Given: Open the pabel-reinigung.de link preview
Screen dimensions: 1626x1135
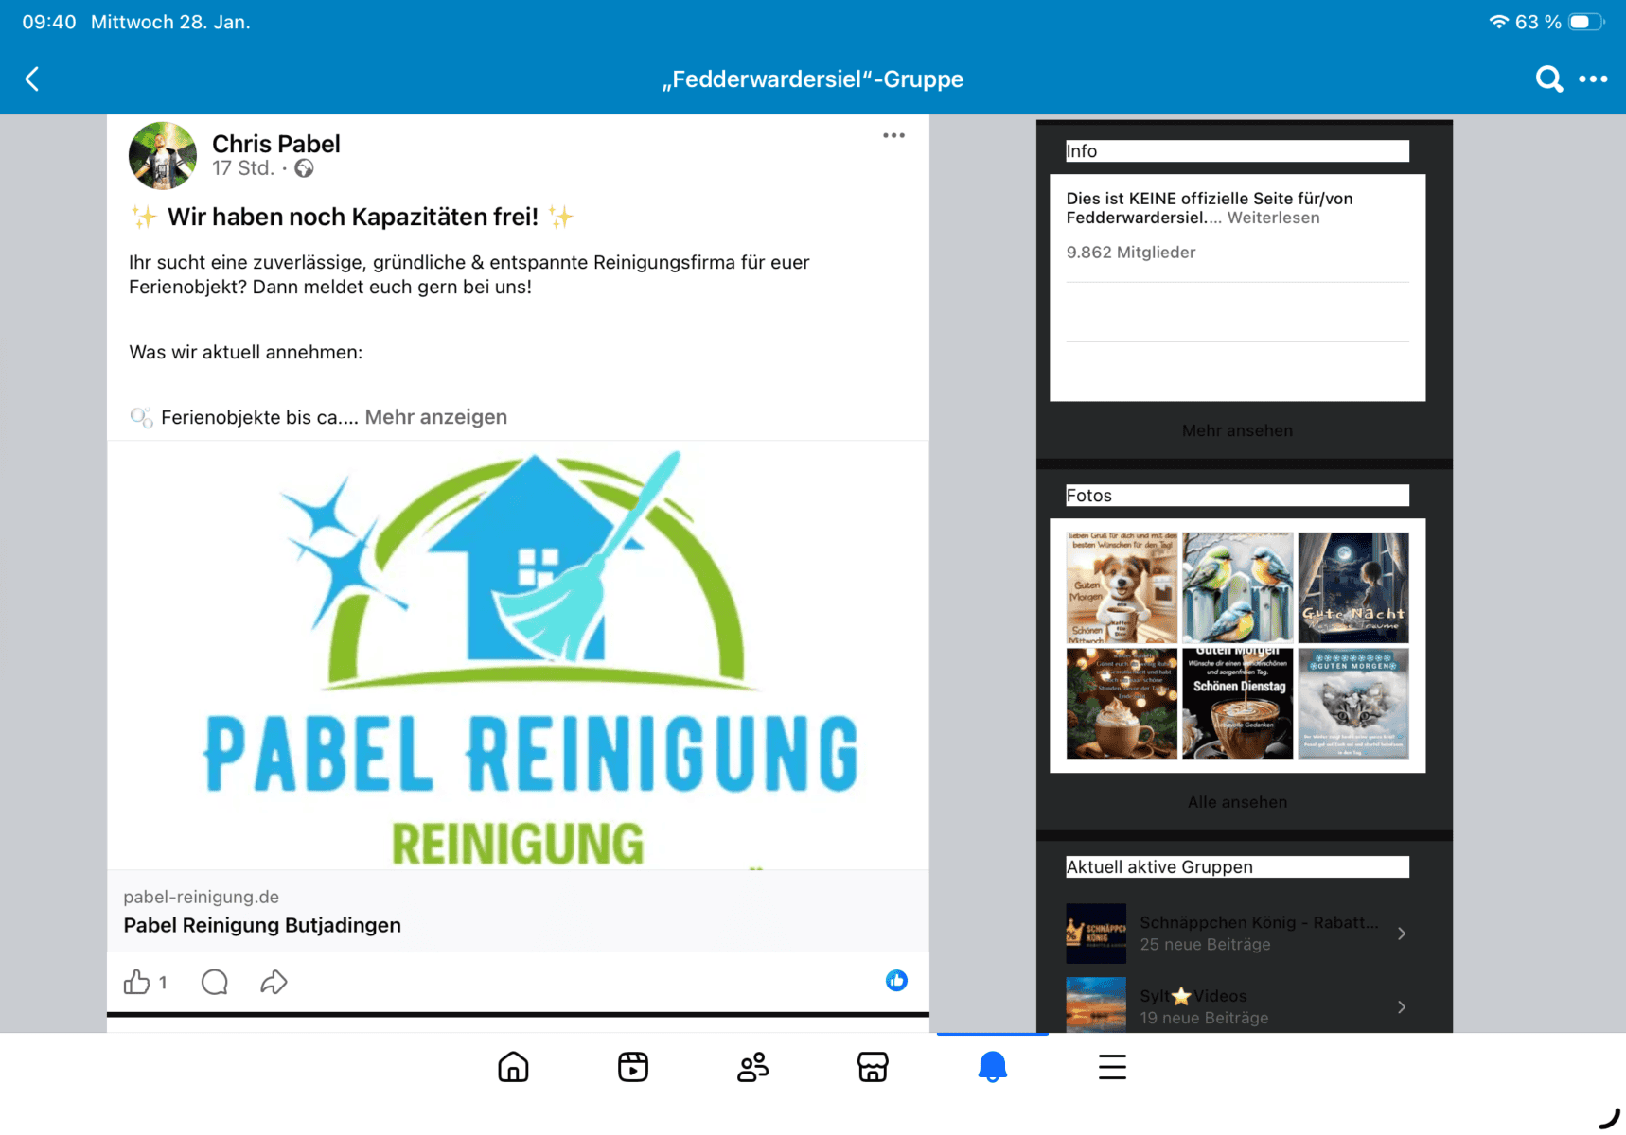Looking at the screenshot, I should 518,911.
